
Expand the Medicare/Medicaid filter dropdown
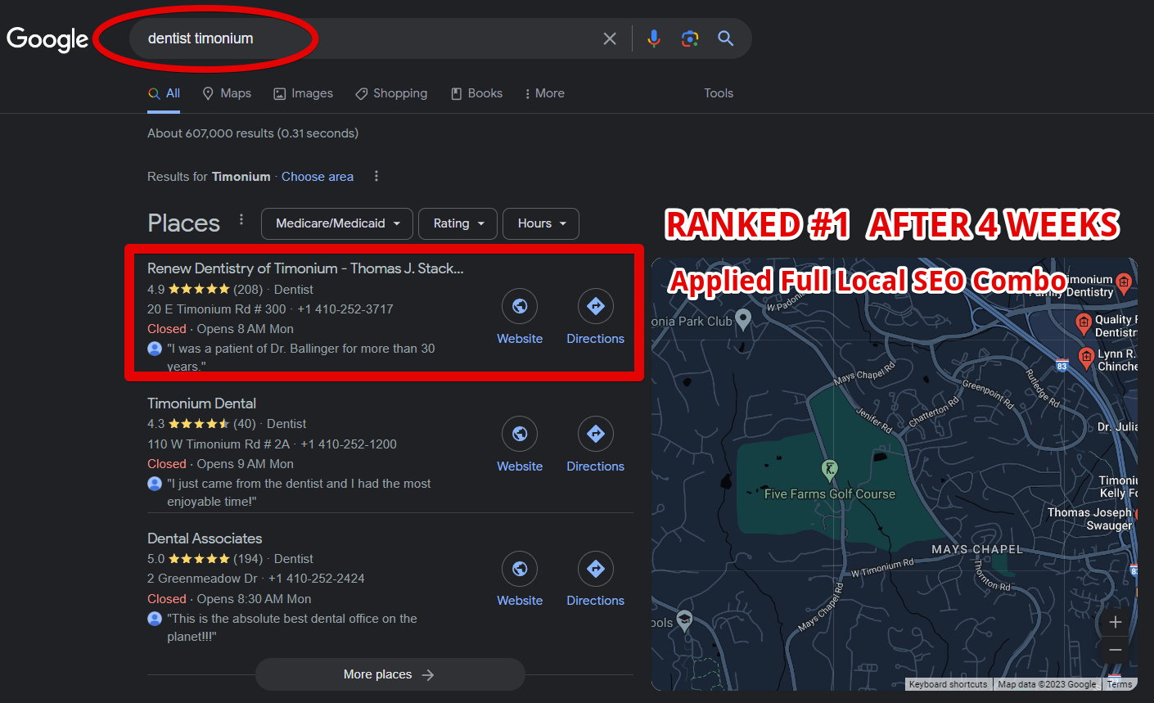[337, 223]
